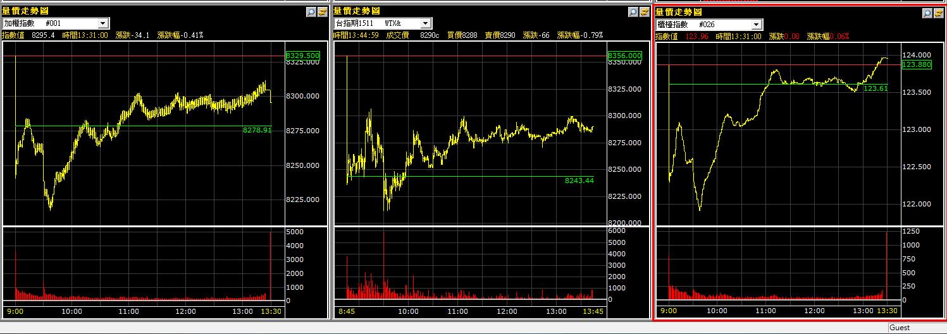Click the 13:45 time axis label

[x=593, y=311]
